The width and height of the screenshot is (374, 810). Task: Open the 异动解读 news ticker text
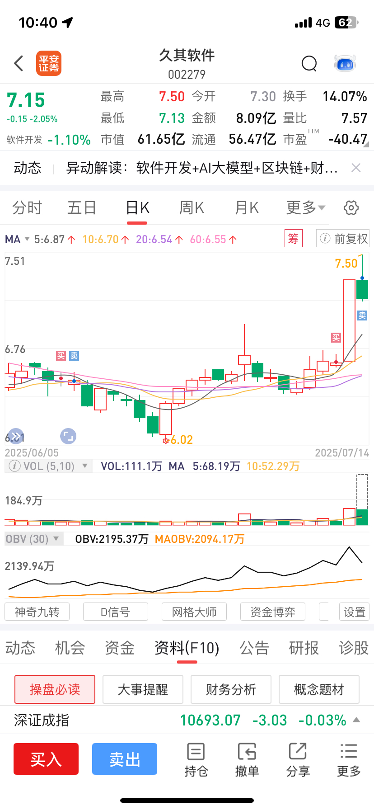tap(202, 168)
